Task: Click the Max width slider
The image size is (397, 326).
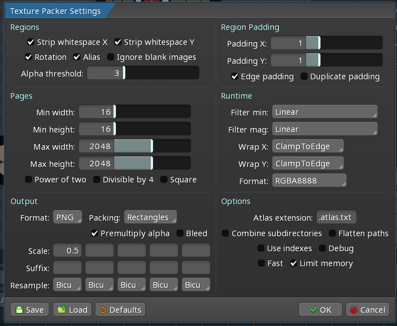Action: click(134, 146)
